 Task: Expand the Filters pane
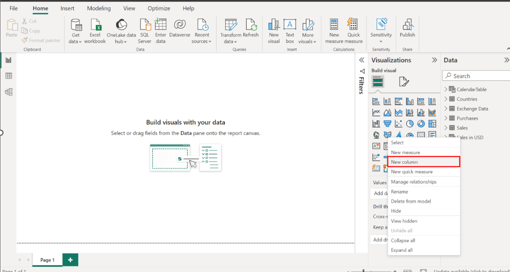point(362,60)
